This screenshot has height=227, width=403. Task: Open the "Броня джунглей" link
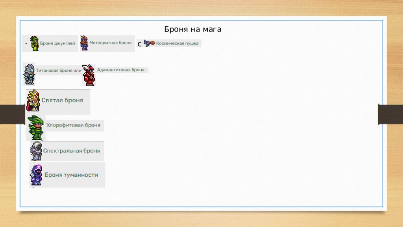click(57, 43)
